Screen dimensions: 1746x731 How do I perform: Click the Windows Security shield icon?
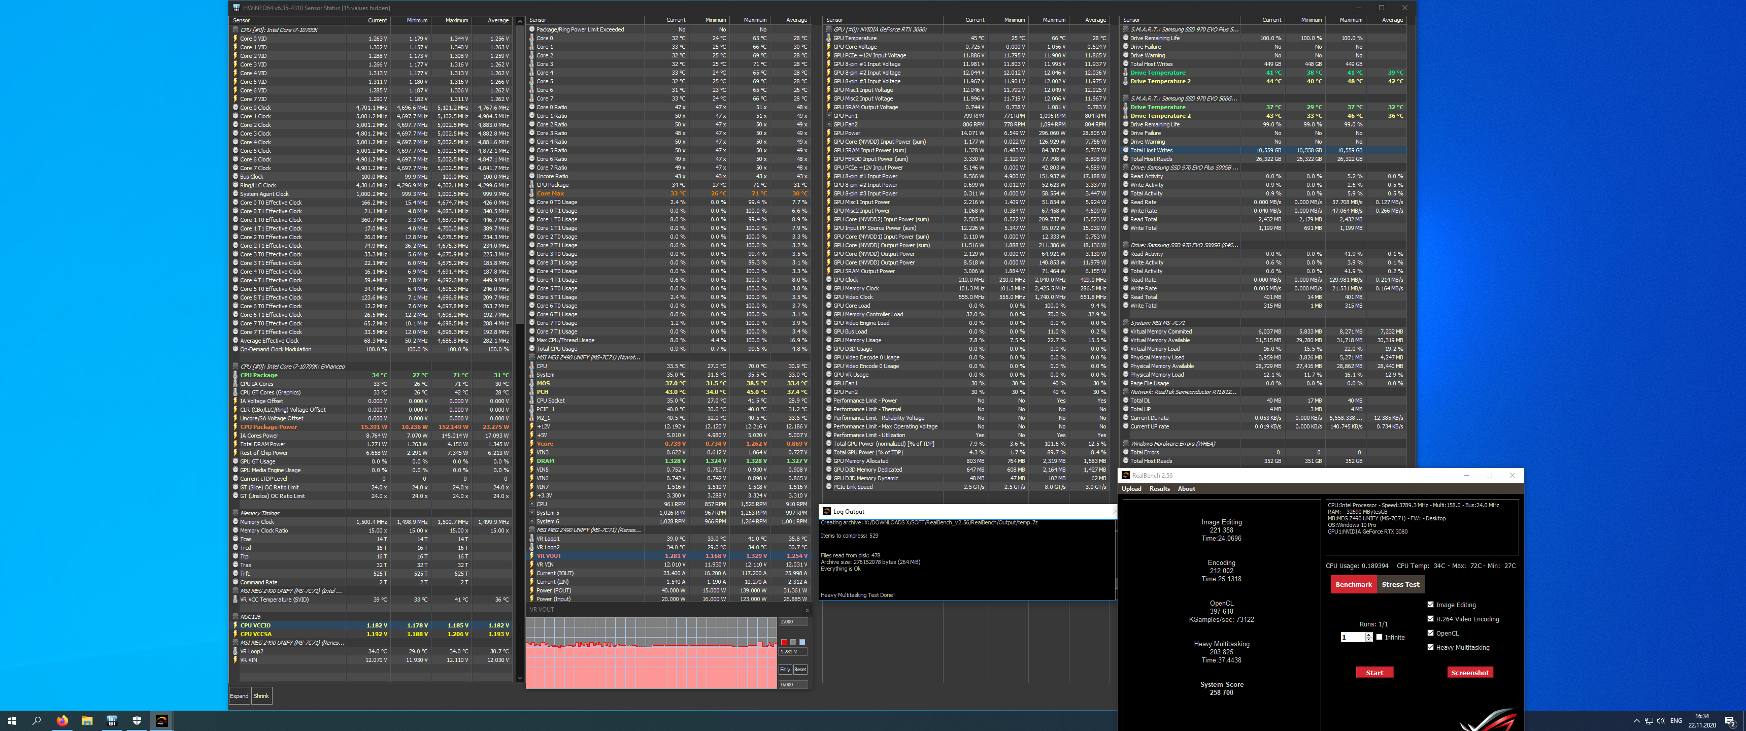click(136, 721)
